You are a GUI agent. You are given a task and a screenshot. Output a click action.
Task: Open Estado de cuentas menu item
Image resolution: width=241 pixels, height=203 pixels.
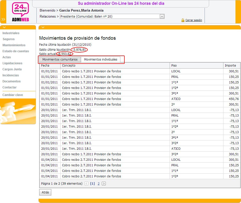16,51
